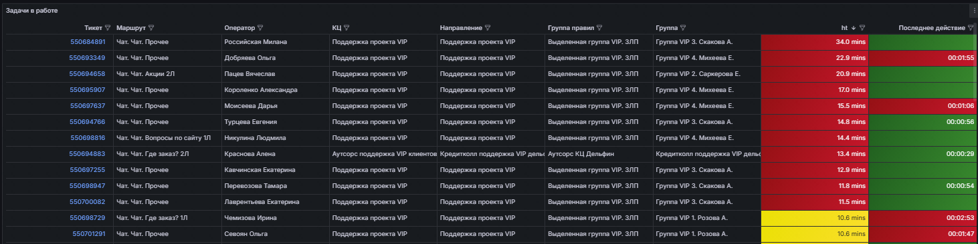Open filter for Направление column

click(488, 28)
